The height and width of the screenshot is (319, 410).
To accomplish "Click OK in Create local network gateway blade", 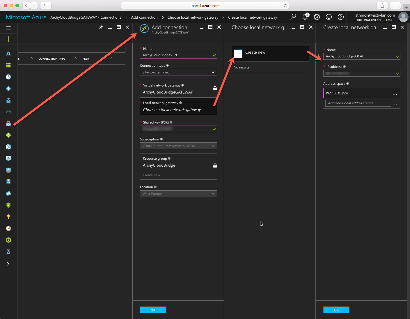I will pyautogui.click(x=336, y=310).
